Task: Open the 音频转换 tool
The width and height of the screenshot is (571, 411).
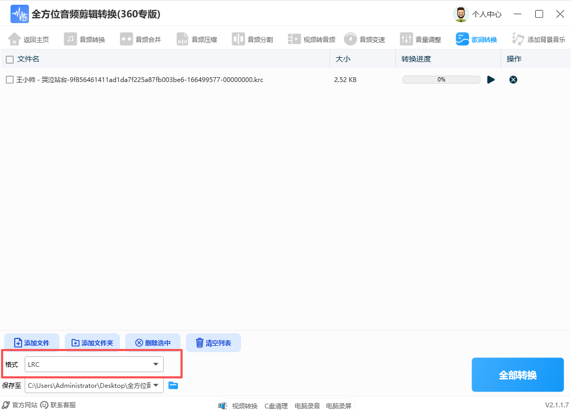Action: point(85,38)
